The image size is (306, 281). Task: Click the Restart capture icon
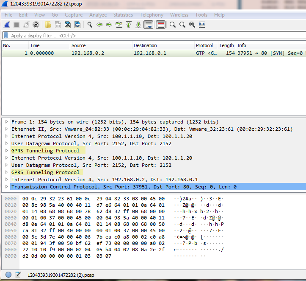pyautogui.click(x=26, y=25)
